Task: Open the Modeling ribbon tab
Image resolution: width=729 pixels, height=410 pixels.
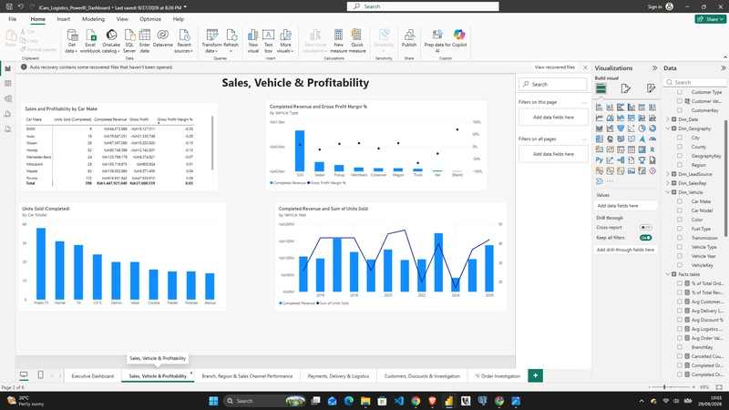Action: pyautogui.click(x=94, y=19)
